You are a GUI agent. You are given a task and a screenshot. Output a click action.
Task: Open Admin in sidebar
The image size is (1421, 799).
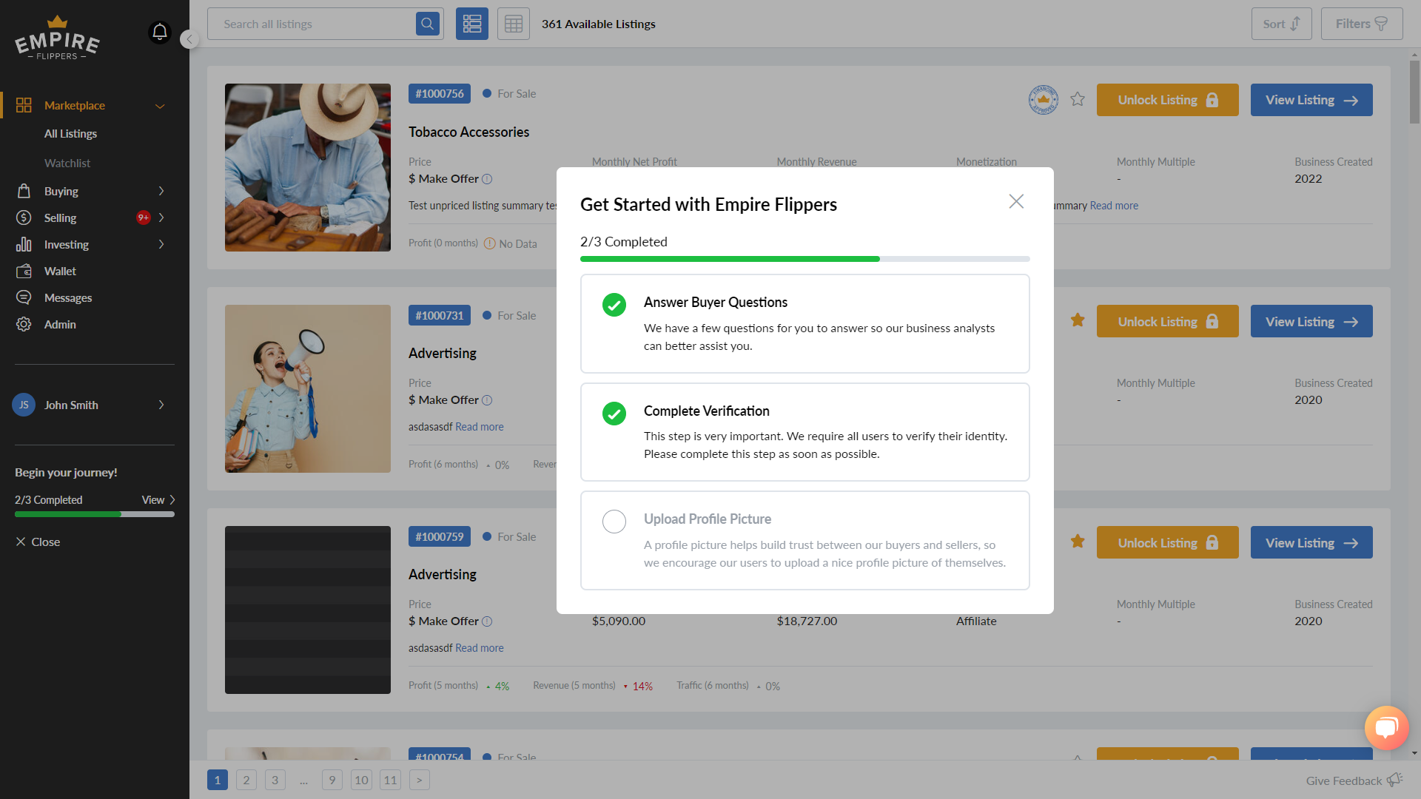(x=60, y=325)
